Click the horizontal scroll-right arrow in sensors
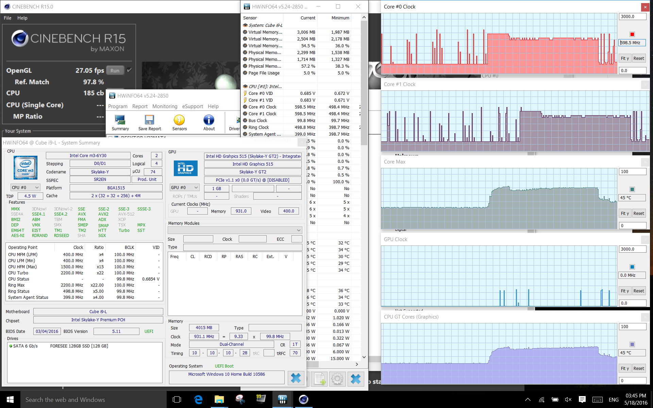The height and width of the screenshot is (408, 653). (357, 364)
